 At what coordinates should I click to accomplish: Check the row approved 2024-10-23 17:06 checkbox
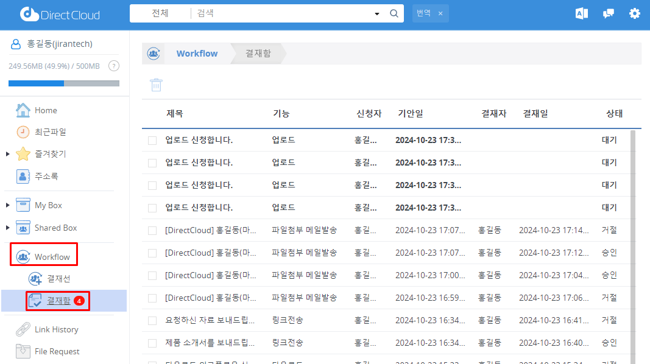pyautogui.click(x=152, y=298)
